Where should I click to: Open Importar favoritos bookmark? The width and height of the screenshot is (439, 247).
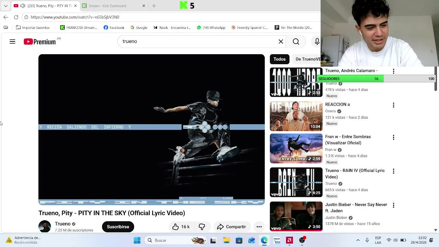click(x=33, y=27)
